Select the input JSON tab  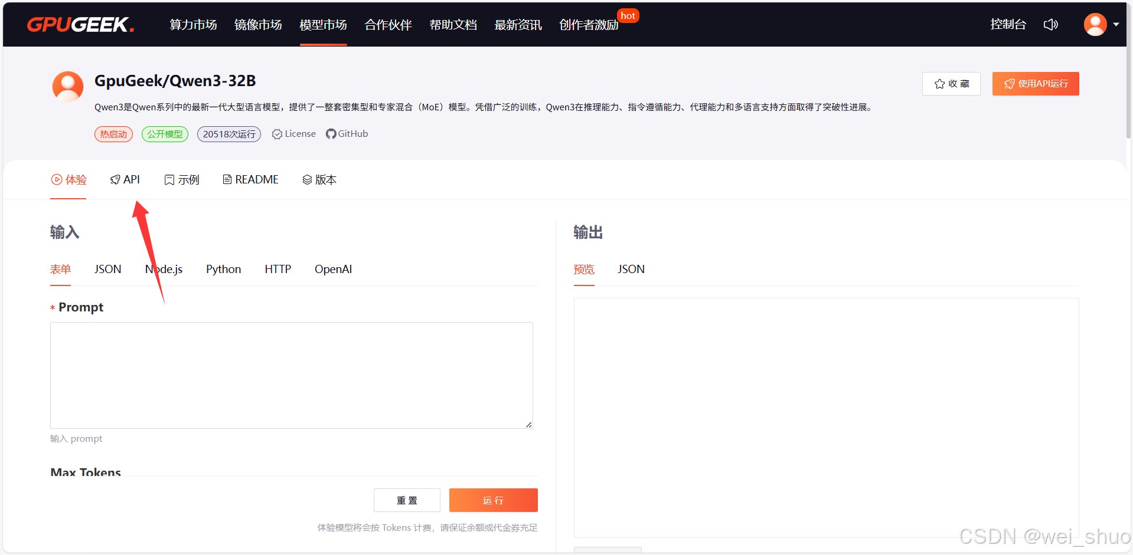tap(107, 270)
